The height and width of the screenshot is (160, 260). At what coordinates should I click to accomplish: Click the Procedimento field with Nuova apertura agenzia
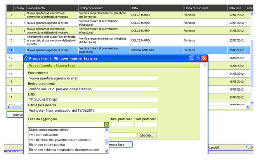click(x=93, y=78)
